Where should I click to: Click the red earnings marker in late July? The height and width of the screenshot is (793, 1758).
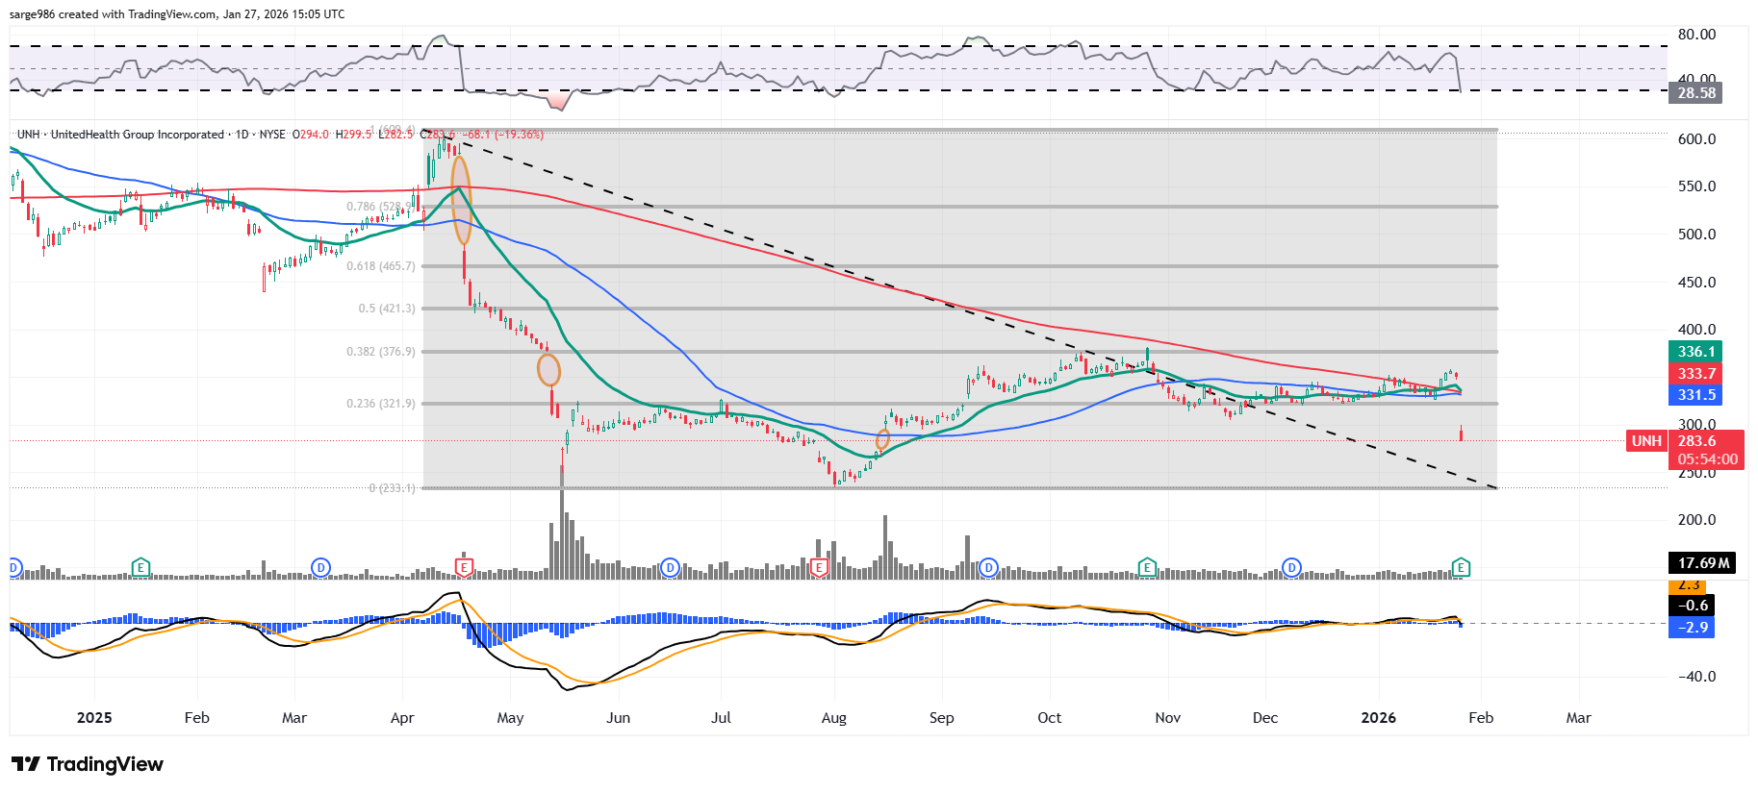[x=819, y=567]
